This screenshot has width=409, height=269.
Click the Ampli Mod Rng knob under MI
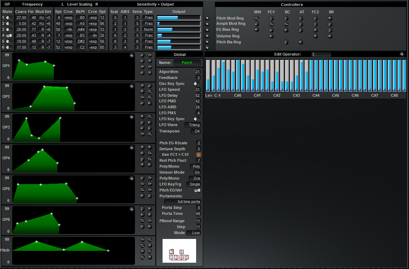pos(330,24)
